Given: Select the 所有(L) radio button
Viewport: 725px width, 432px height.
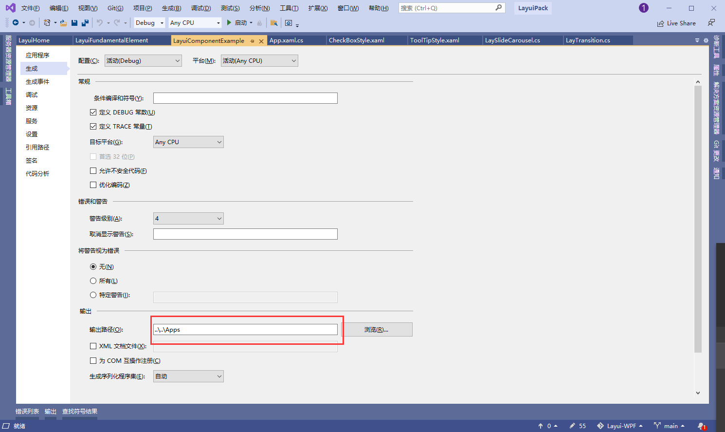Looking at the screenshot, I should click(93, 281).
